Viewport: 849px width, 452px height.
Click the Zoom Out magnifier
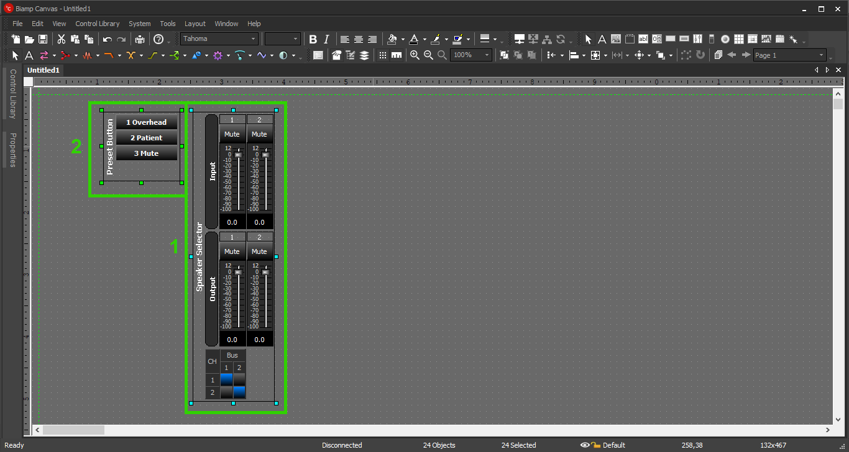pyautogui.click(x=428, y=55)
